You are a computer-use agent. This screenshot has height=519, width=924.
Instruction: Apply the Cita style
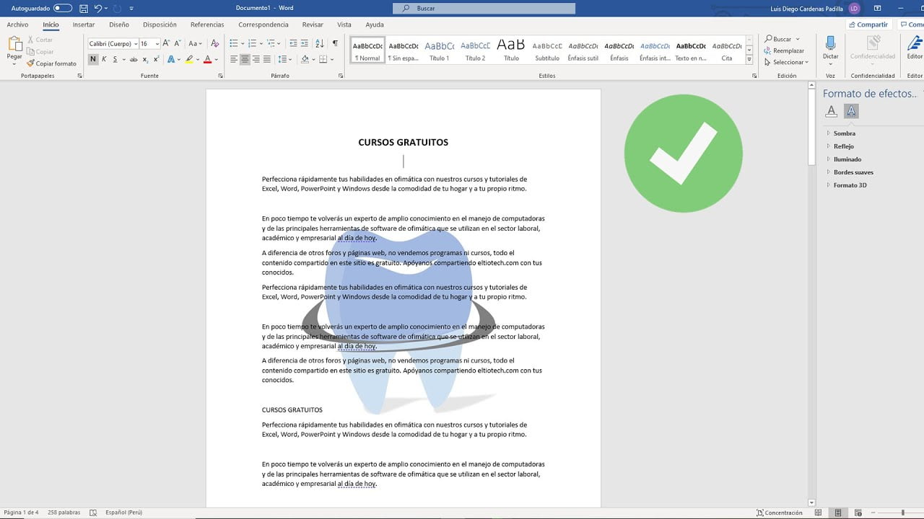point(726,50)
